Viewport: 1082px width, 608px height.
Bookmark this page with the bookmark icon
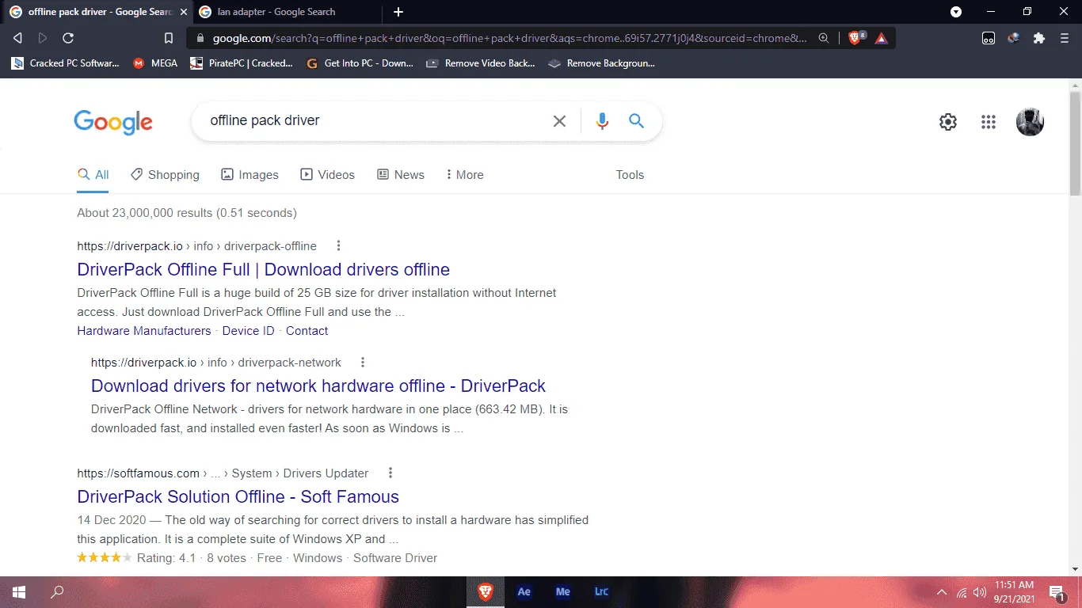tap(169, 38)
